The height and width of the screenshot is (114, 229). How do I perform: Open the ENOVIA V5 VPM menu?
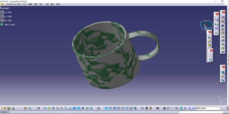coord(13,5)
